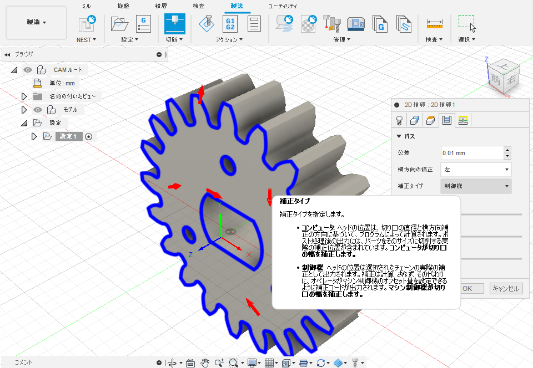Viewport: 533px width, 368px height.
Task: Select the zoom plus-minus tool
Action: tap(219, 363)
